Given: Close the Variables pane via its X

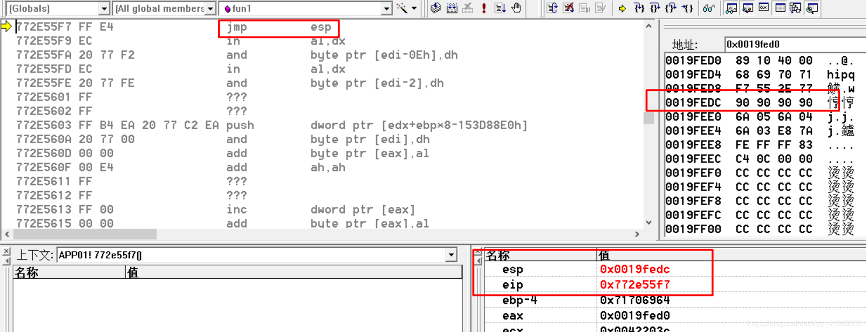Looking at the screenshot, I should coord(6,252).
